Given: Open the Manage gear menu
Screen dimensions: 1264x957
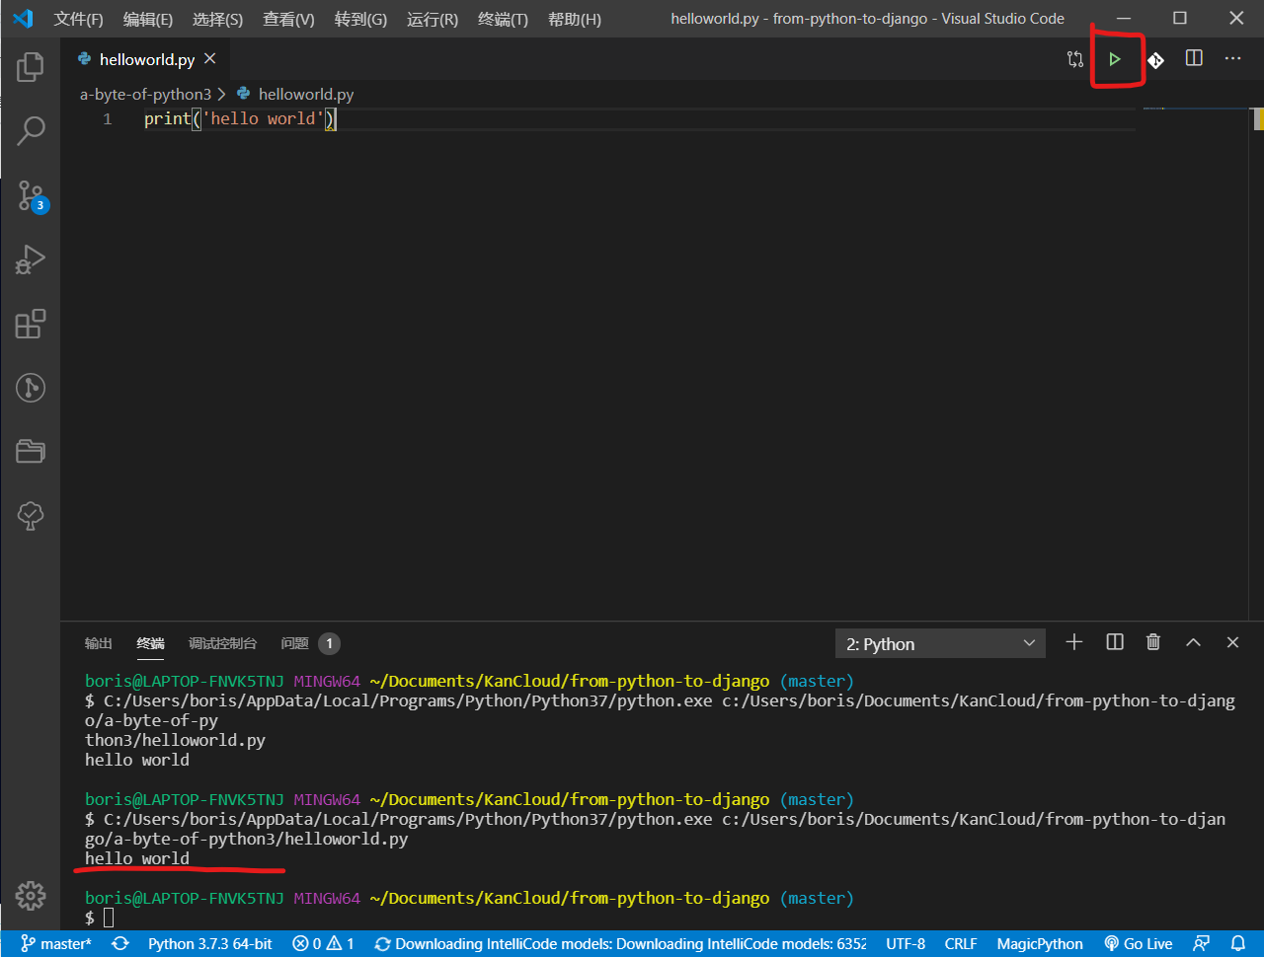Looking at the screenshot, I should [x=31, y=895].
